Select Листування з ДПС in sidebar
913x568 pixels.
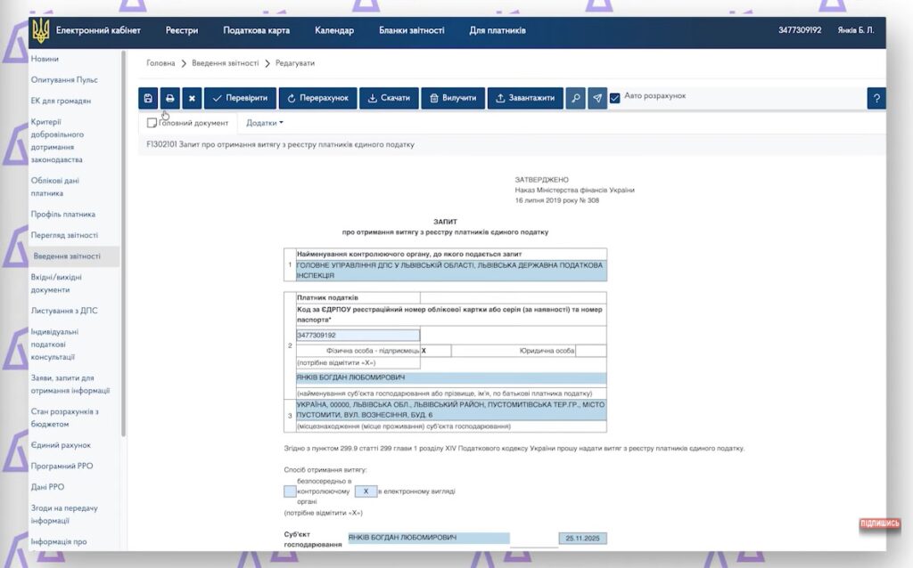(64, 310)
